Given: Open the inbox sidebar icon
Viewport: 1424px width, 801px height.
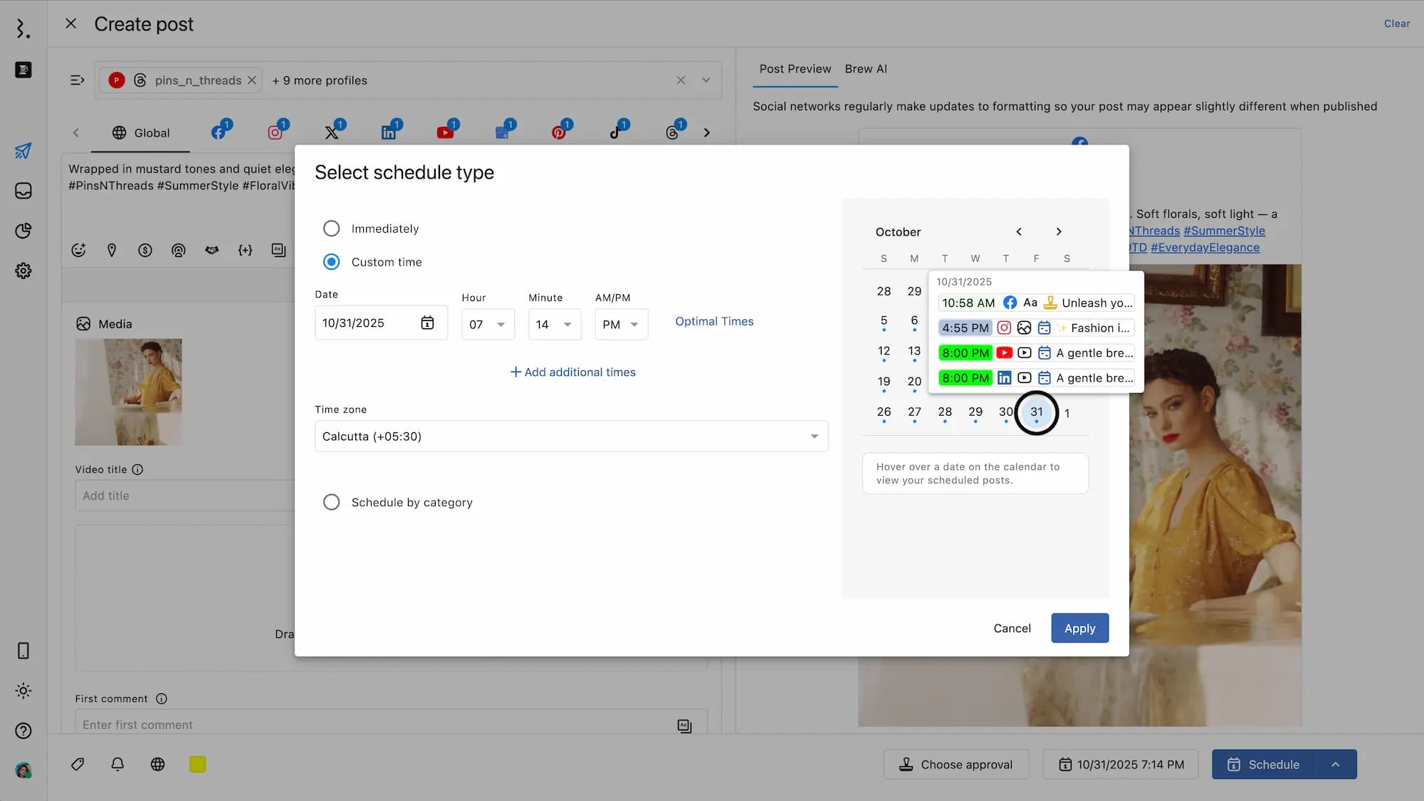Looking at the screenshot, I should tap(23, 191).
